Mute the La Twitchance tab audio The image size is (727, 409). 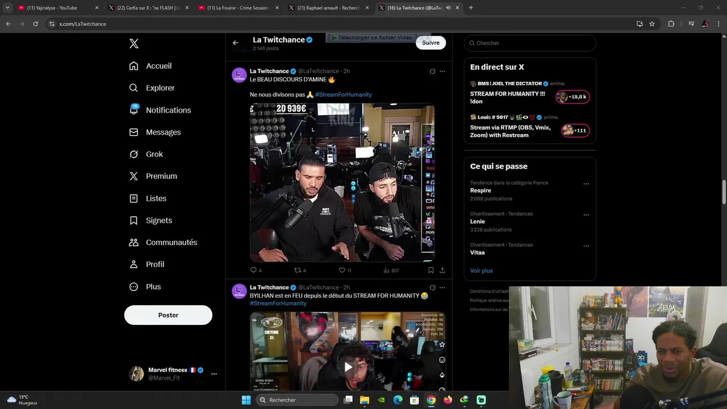[448, 8]
